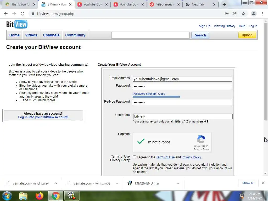Expand options for MM26-ENU.msi download
The height and width of the screenshot is (201, 268).
point(178,183)
